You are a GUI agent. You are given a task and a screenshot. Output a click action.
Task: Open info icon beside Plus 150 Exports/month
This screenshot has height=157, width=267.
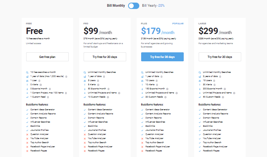[167, 89]
